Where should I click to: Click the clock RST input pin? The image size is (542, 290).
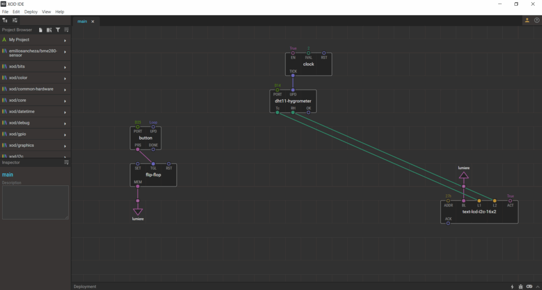[x=324, y=53]
